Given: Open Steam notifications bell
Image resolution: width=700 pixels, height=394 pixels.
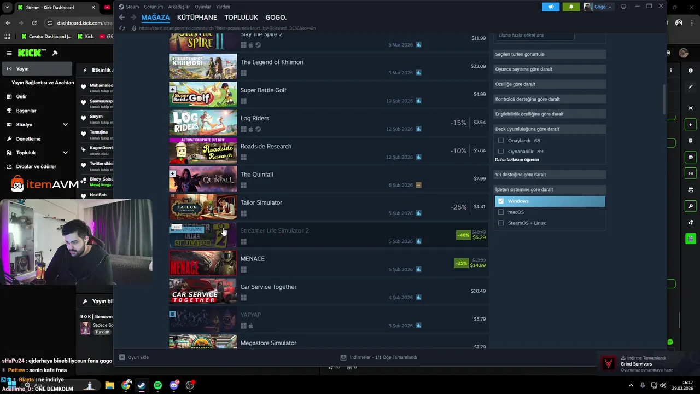Looking at the screenshot, I should click(x=571, y=7).
